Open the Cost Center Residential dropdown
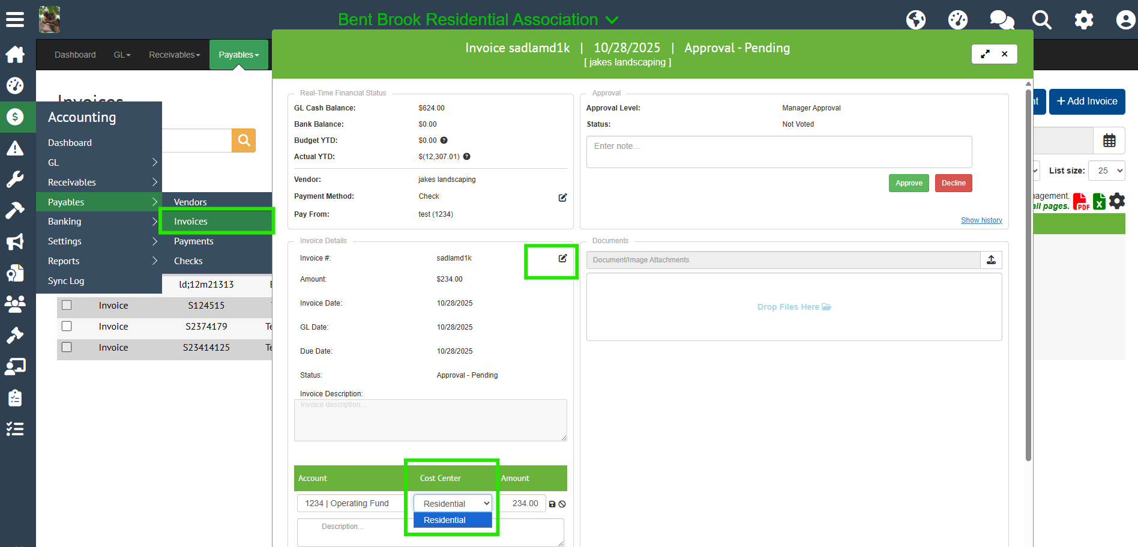This screenshot has width=1138, height=547. coord(453,503)
